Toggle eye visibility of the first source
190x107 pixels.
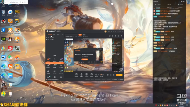(47, 37)
